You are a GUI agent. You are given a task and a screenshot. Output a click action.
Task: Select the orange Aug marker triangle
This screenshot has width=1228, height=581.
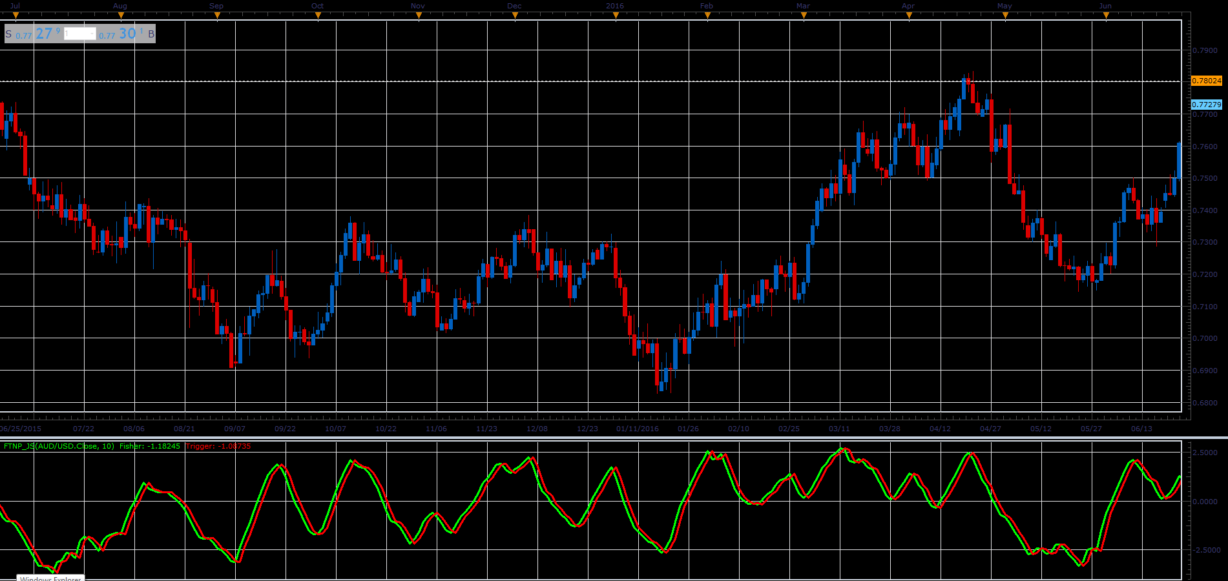[x=121, y=16]
